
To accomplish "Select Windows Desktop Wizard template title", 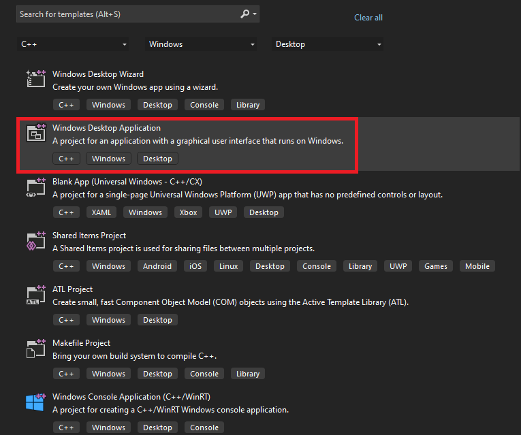I will (98, 74).
